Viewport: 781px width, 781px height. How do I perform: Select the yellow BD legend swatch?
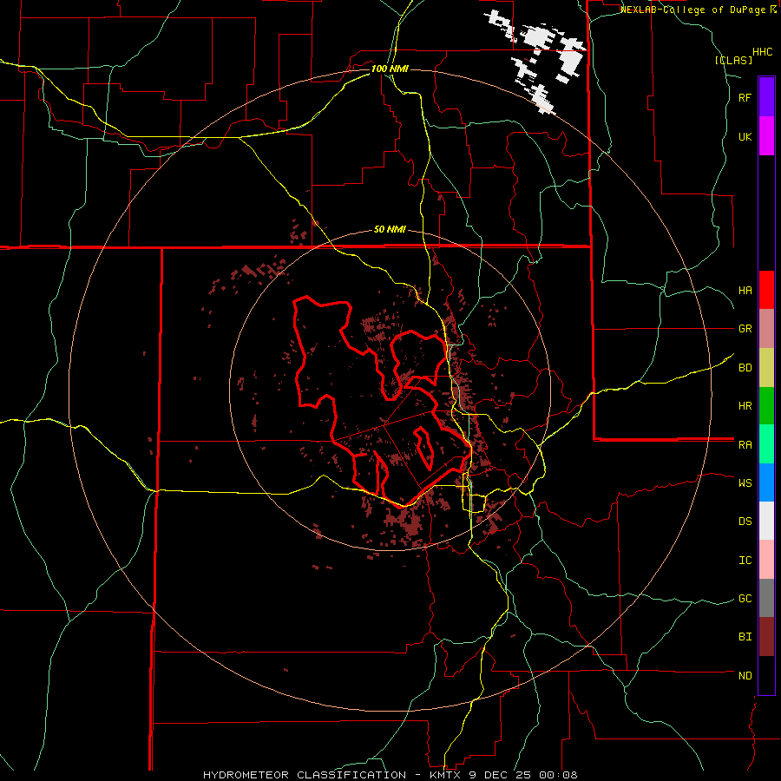tap(766, 368)
